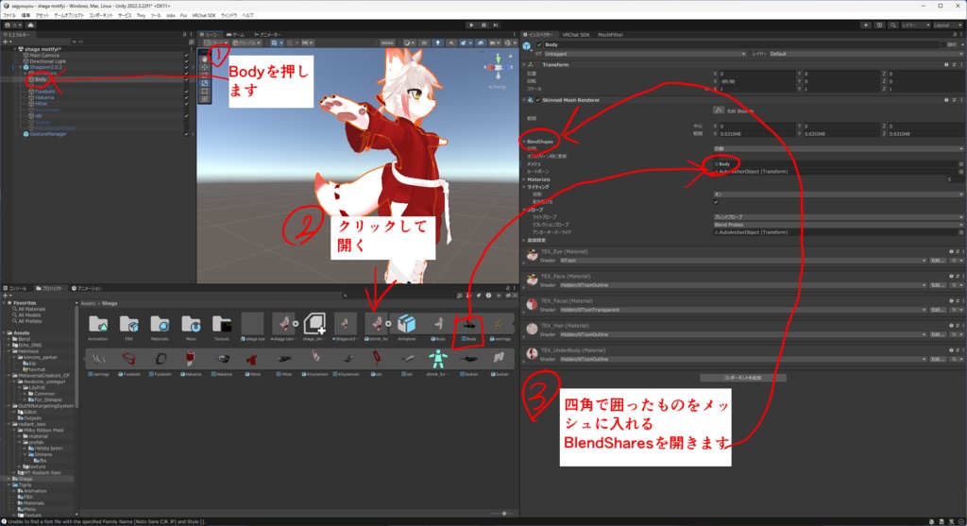Toggle the receive shadows checkbox in Lighting
Viewport: 967px width, 526px height.
coord(716,202)
